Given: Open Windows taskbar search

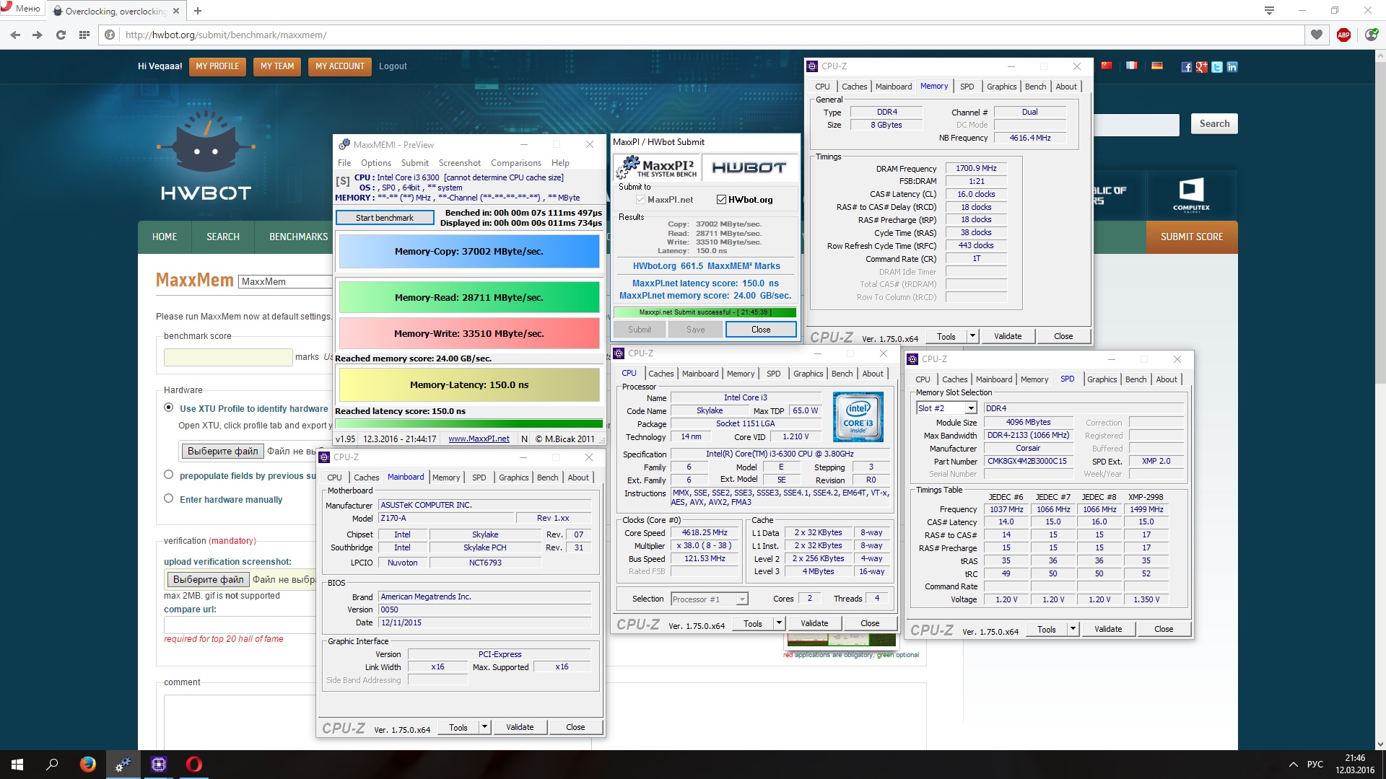Looking at the screenshot, I should (52, 765).
